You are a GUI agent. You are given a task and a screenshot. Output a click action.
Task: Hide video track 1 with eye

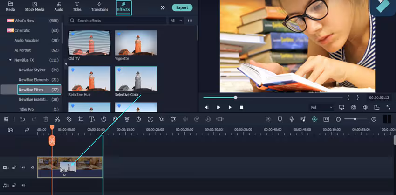pyautogui.click(x=32, y=167)
